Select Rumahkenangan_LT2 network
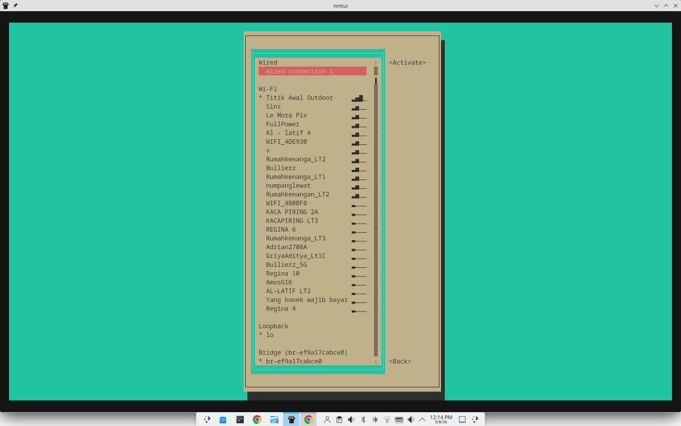The width and height of the screenshot is (681, 426). pos(312,194)
